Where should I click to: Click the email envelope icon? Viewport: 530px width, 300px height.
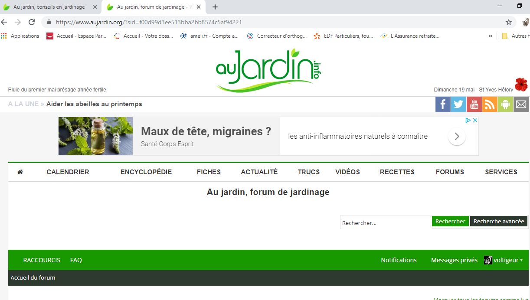(x=521, y=104)
